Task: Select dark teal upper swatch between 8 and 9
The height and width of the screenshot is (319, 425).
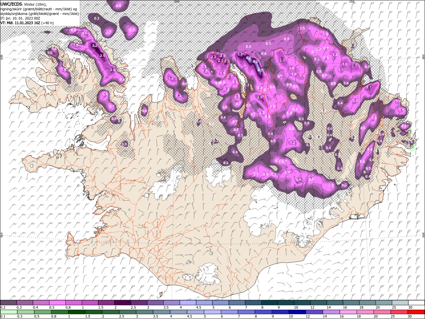Action: coord(269,303)
